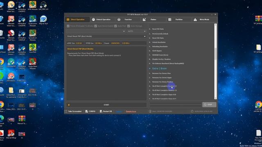
Task: Open Qualcomm Module desktop shortcut
Action: tap(33, 21)
